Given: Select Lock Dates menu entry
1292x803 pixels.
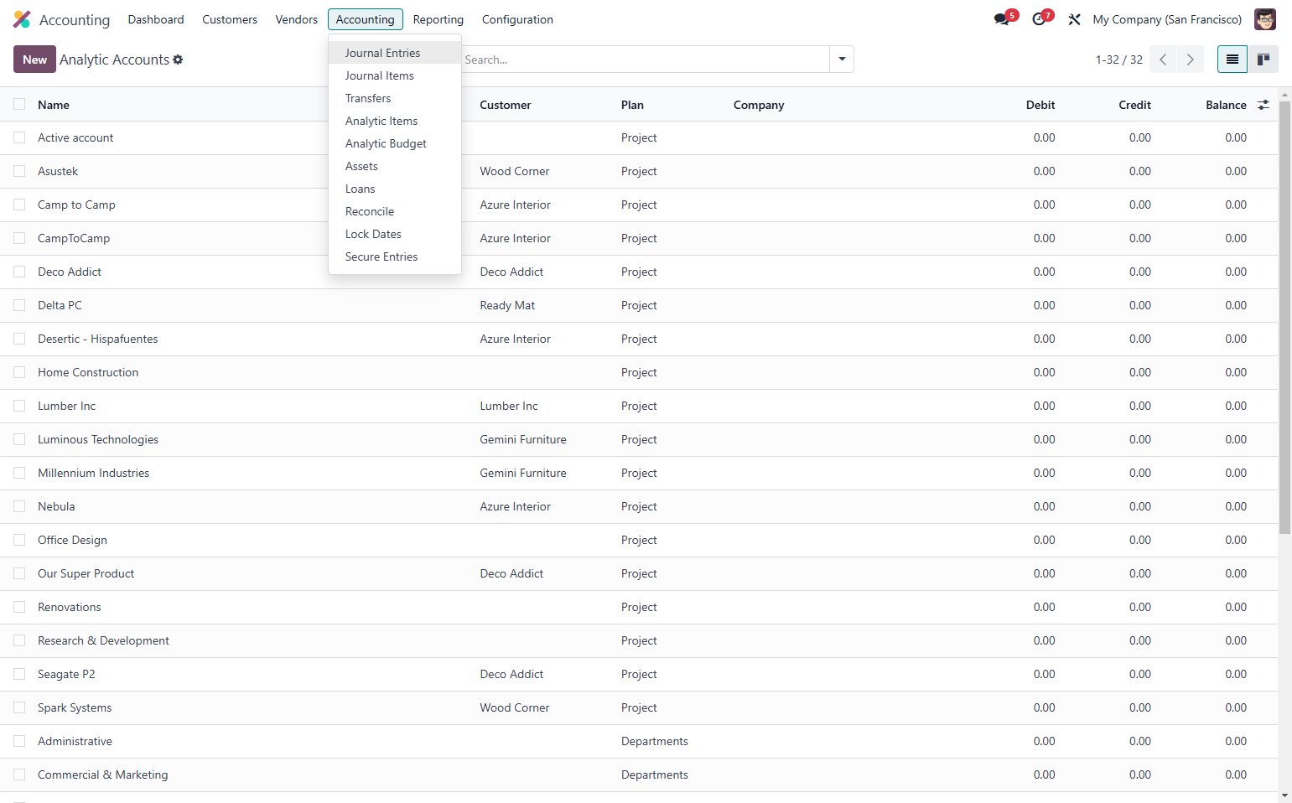Looking at the screenshot, I should point(395,234).
